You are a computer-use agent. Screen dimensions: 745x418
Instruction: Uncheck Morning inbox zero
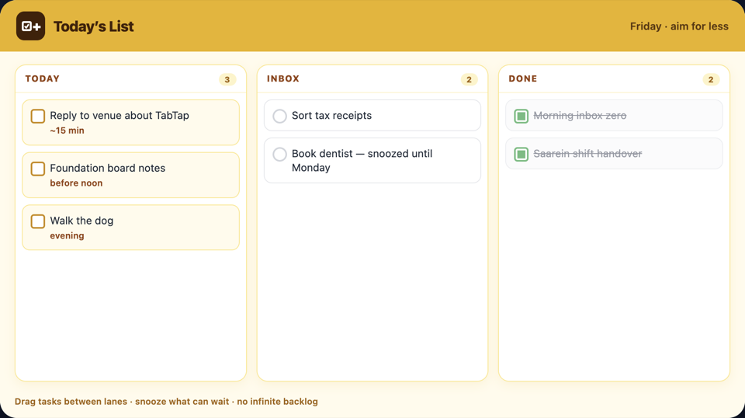(521, 116)
